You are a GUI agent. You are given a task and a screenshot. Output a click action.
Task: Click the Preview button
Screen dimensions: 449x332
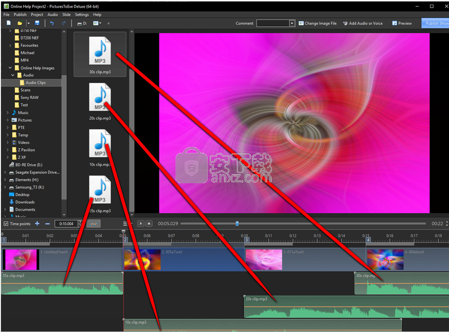coord(402,23)
